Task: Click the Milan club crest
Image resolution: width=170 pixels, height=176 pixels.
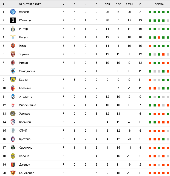Action: click(13, 63)
